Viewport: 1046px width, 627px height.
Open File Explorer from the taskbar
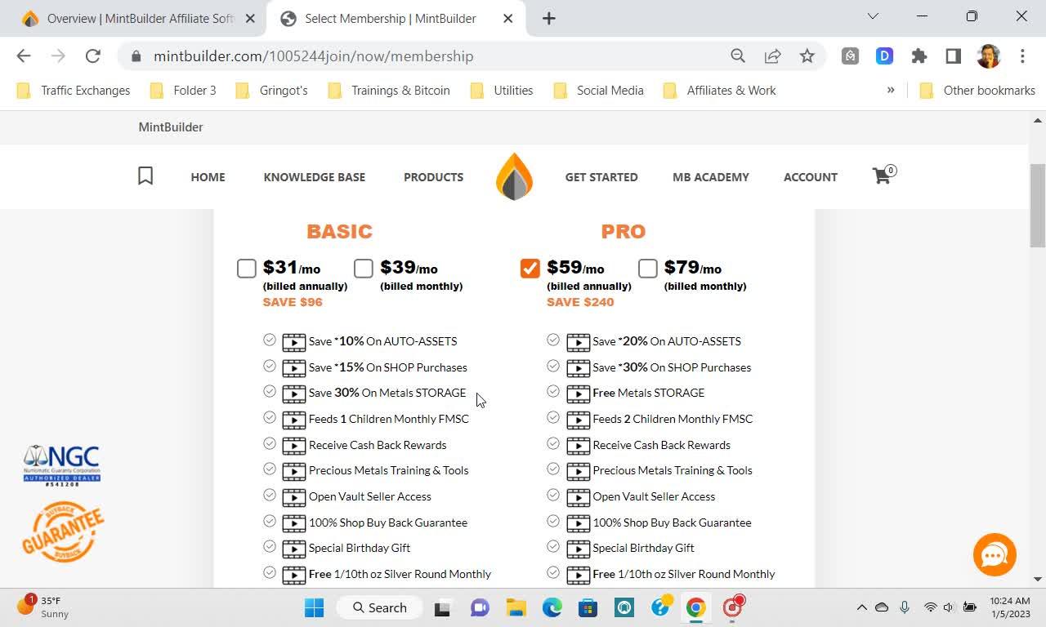(x=515, y=607)
